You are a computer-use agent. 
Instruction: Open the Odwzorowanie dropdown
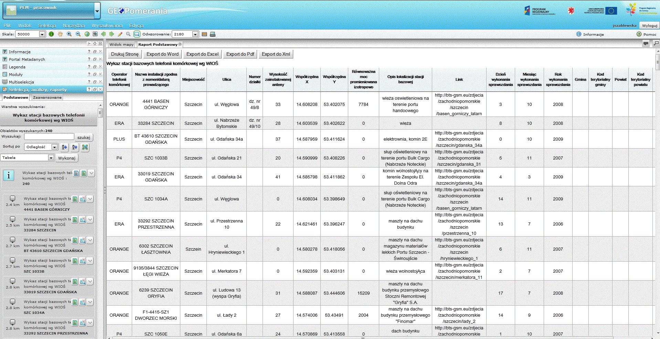[x=195, y=34]
